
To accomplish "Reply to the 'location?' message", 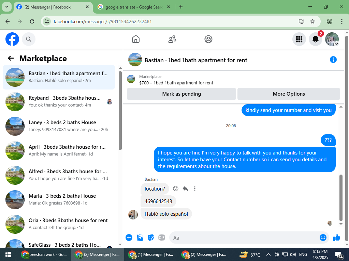I will click(185, 189).
